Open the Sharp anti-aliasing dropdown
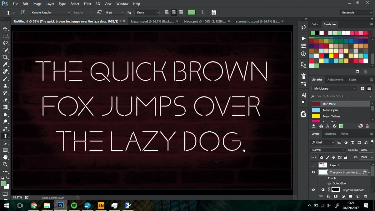The height and width of the screenshot is (211, 375). click(147, 12)
